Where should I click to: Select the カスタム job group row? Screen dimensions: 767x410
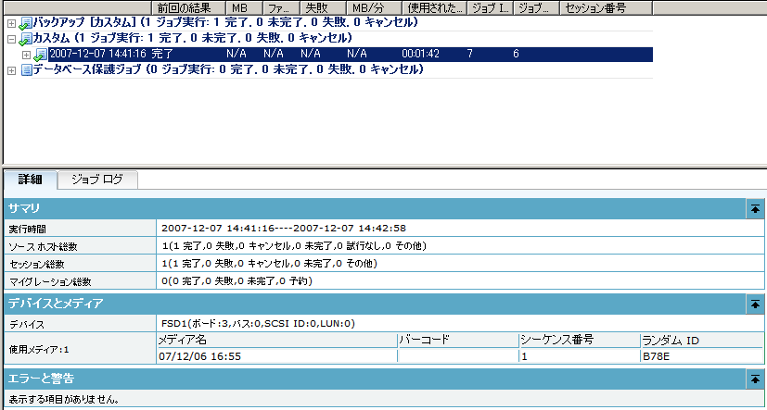click(x=193, y=38)
